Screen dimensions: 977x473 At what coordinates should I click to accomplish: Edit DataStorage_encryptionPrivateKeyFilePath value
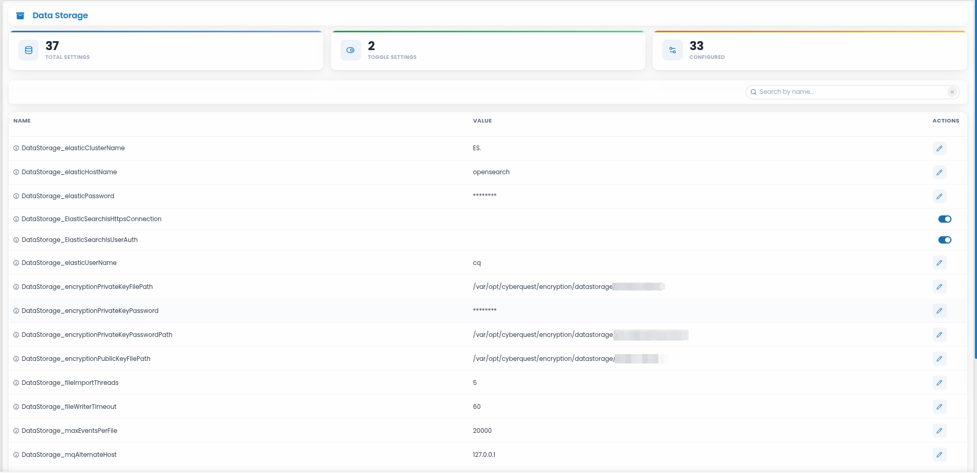tap(939, 287)
